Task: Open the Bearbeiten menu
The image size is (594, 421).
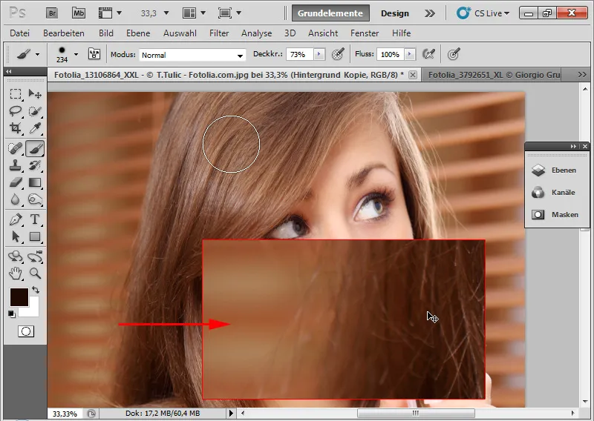Action: click(64, 33)
